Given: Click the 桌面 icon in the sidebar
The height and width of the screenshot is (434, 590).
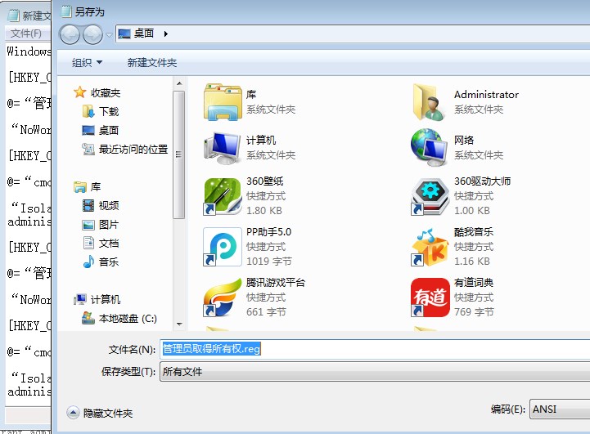Looking at the screenshot, I should point(88,131).
